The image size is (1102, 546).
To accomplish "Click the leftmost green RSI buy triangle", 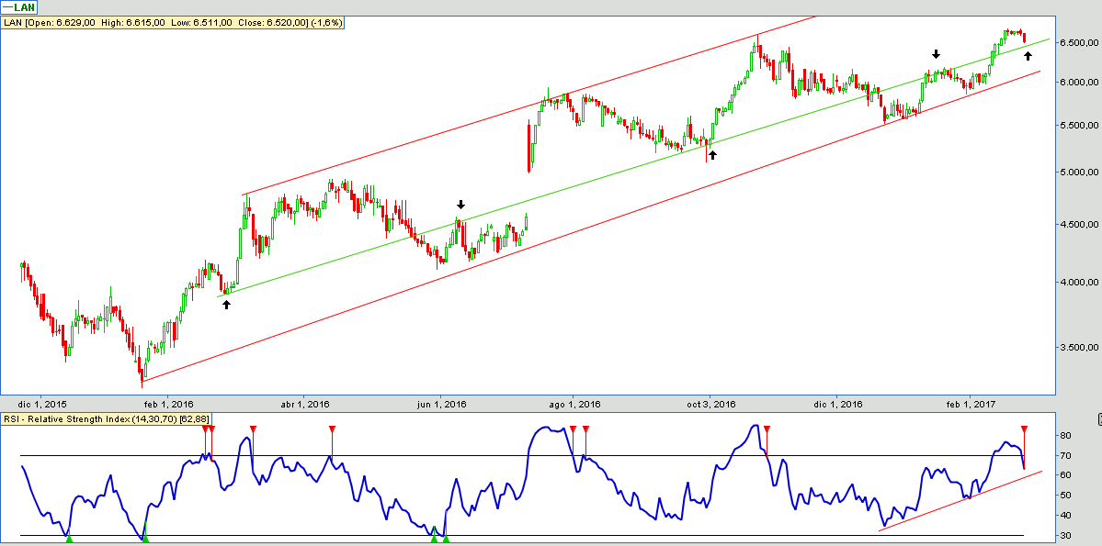I will point(69,539).
